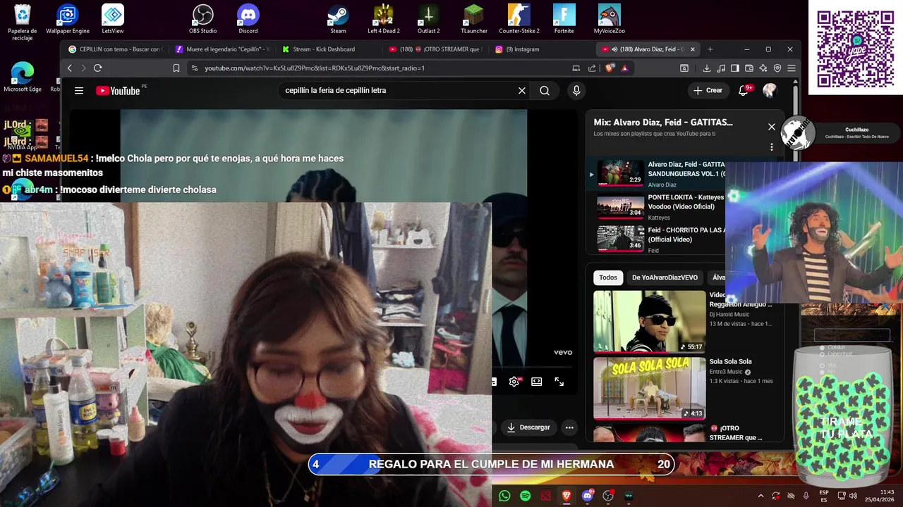903x507 pixels.
Task: Open the Brave Rewards triangle icon
Action: [624, 68]
